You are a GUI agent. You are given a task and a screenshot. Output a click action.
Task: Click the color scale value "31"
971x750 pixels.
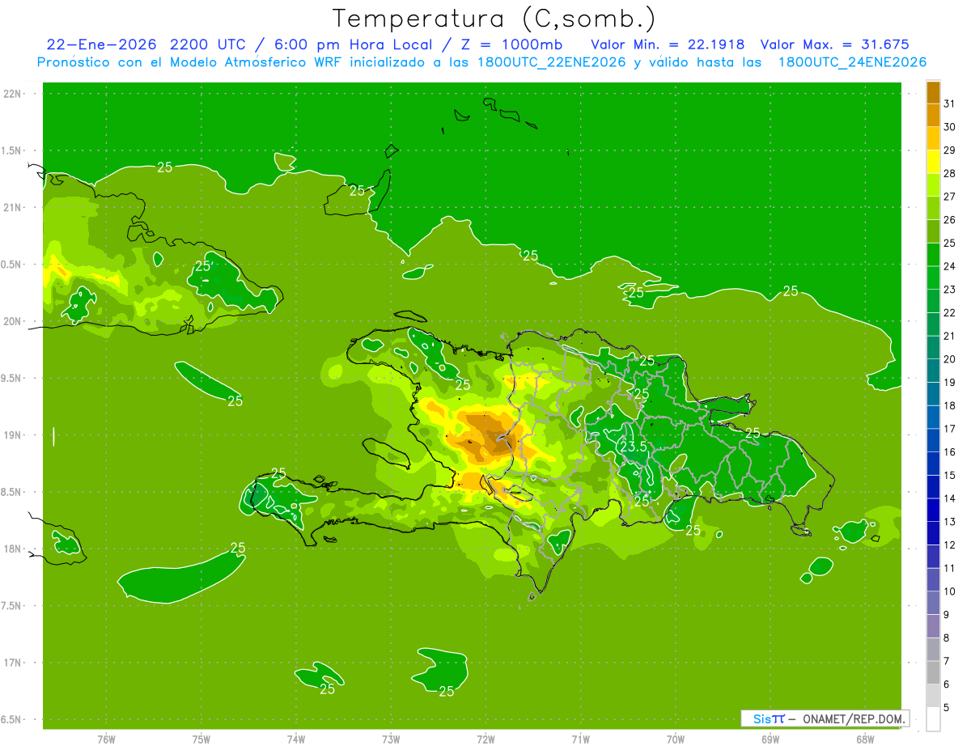950,104
